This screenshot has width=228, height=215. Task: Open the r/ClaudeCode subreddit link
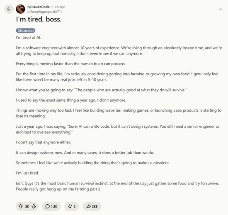39,7
